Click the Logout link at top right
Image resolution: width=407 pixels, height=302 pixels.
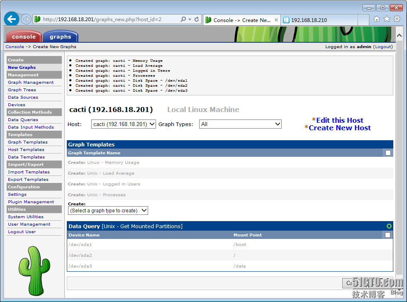383,47
